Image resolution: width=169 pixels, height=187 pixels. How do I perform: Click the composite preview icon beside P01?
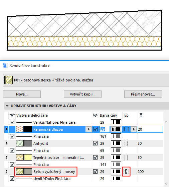8,80
